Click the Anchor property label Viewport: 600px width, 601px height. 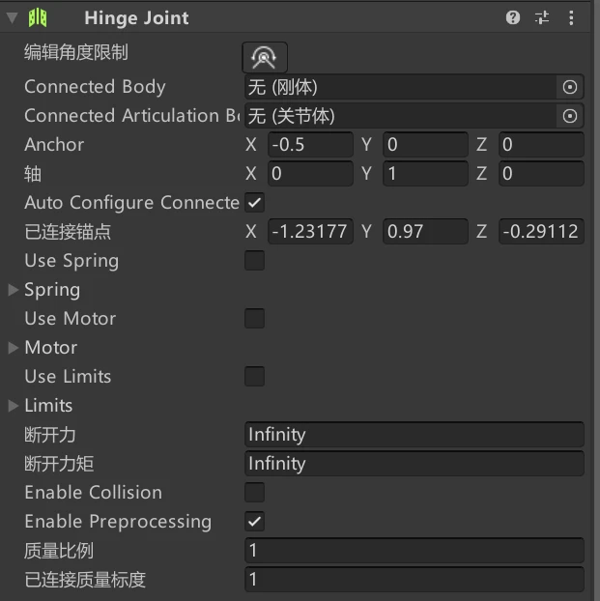pos(54,145)
